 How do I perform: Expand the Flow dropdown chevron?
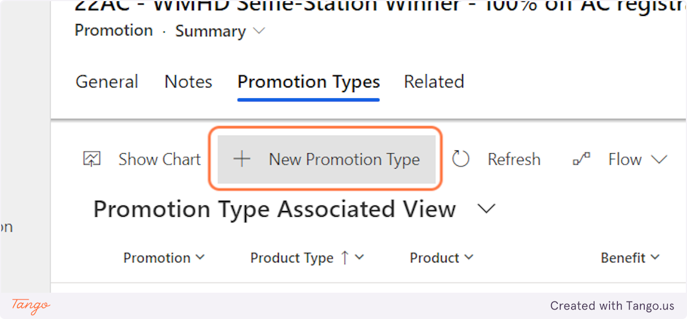point(659,159)
